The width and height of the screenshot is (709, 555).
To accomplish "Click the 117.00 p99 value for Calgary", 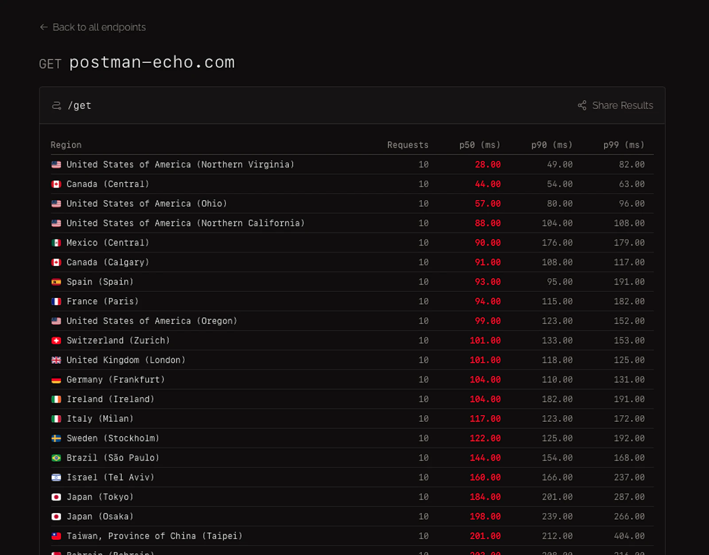I will pyautogui.click(x=629, y=262).
